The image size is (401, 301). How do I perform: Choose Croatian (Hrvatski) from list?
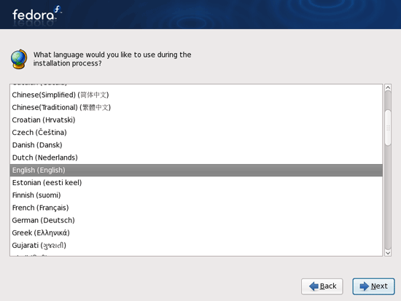point(196,120)
